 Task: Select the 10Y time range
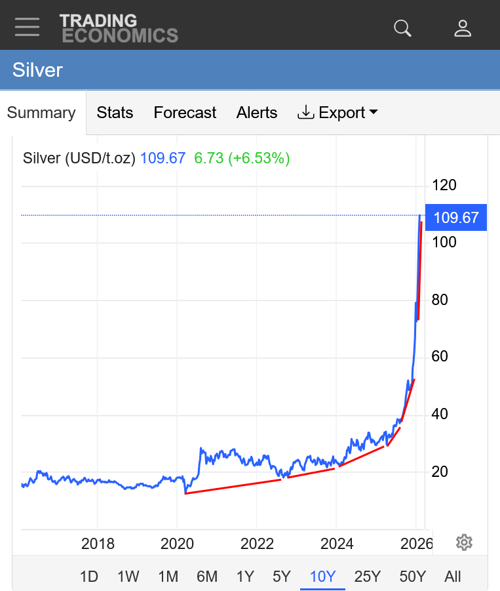[x=322, y=577]
